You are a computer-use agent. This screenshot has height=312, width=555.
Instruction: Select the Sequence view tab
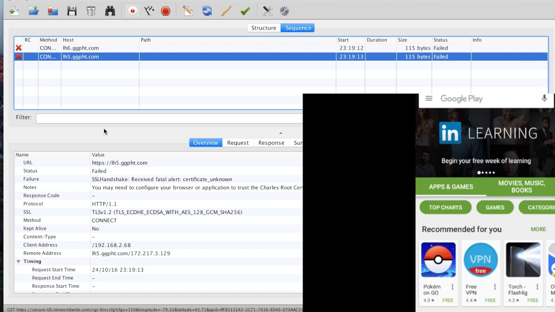click(298, 28)
